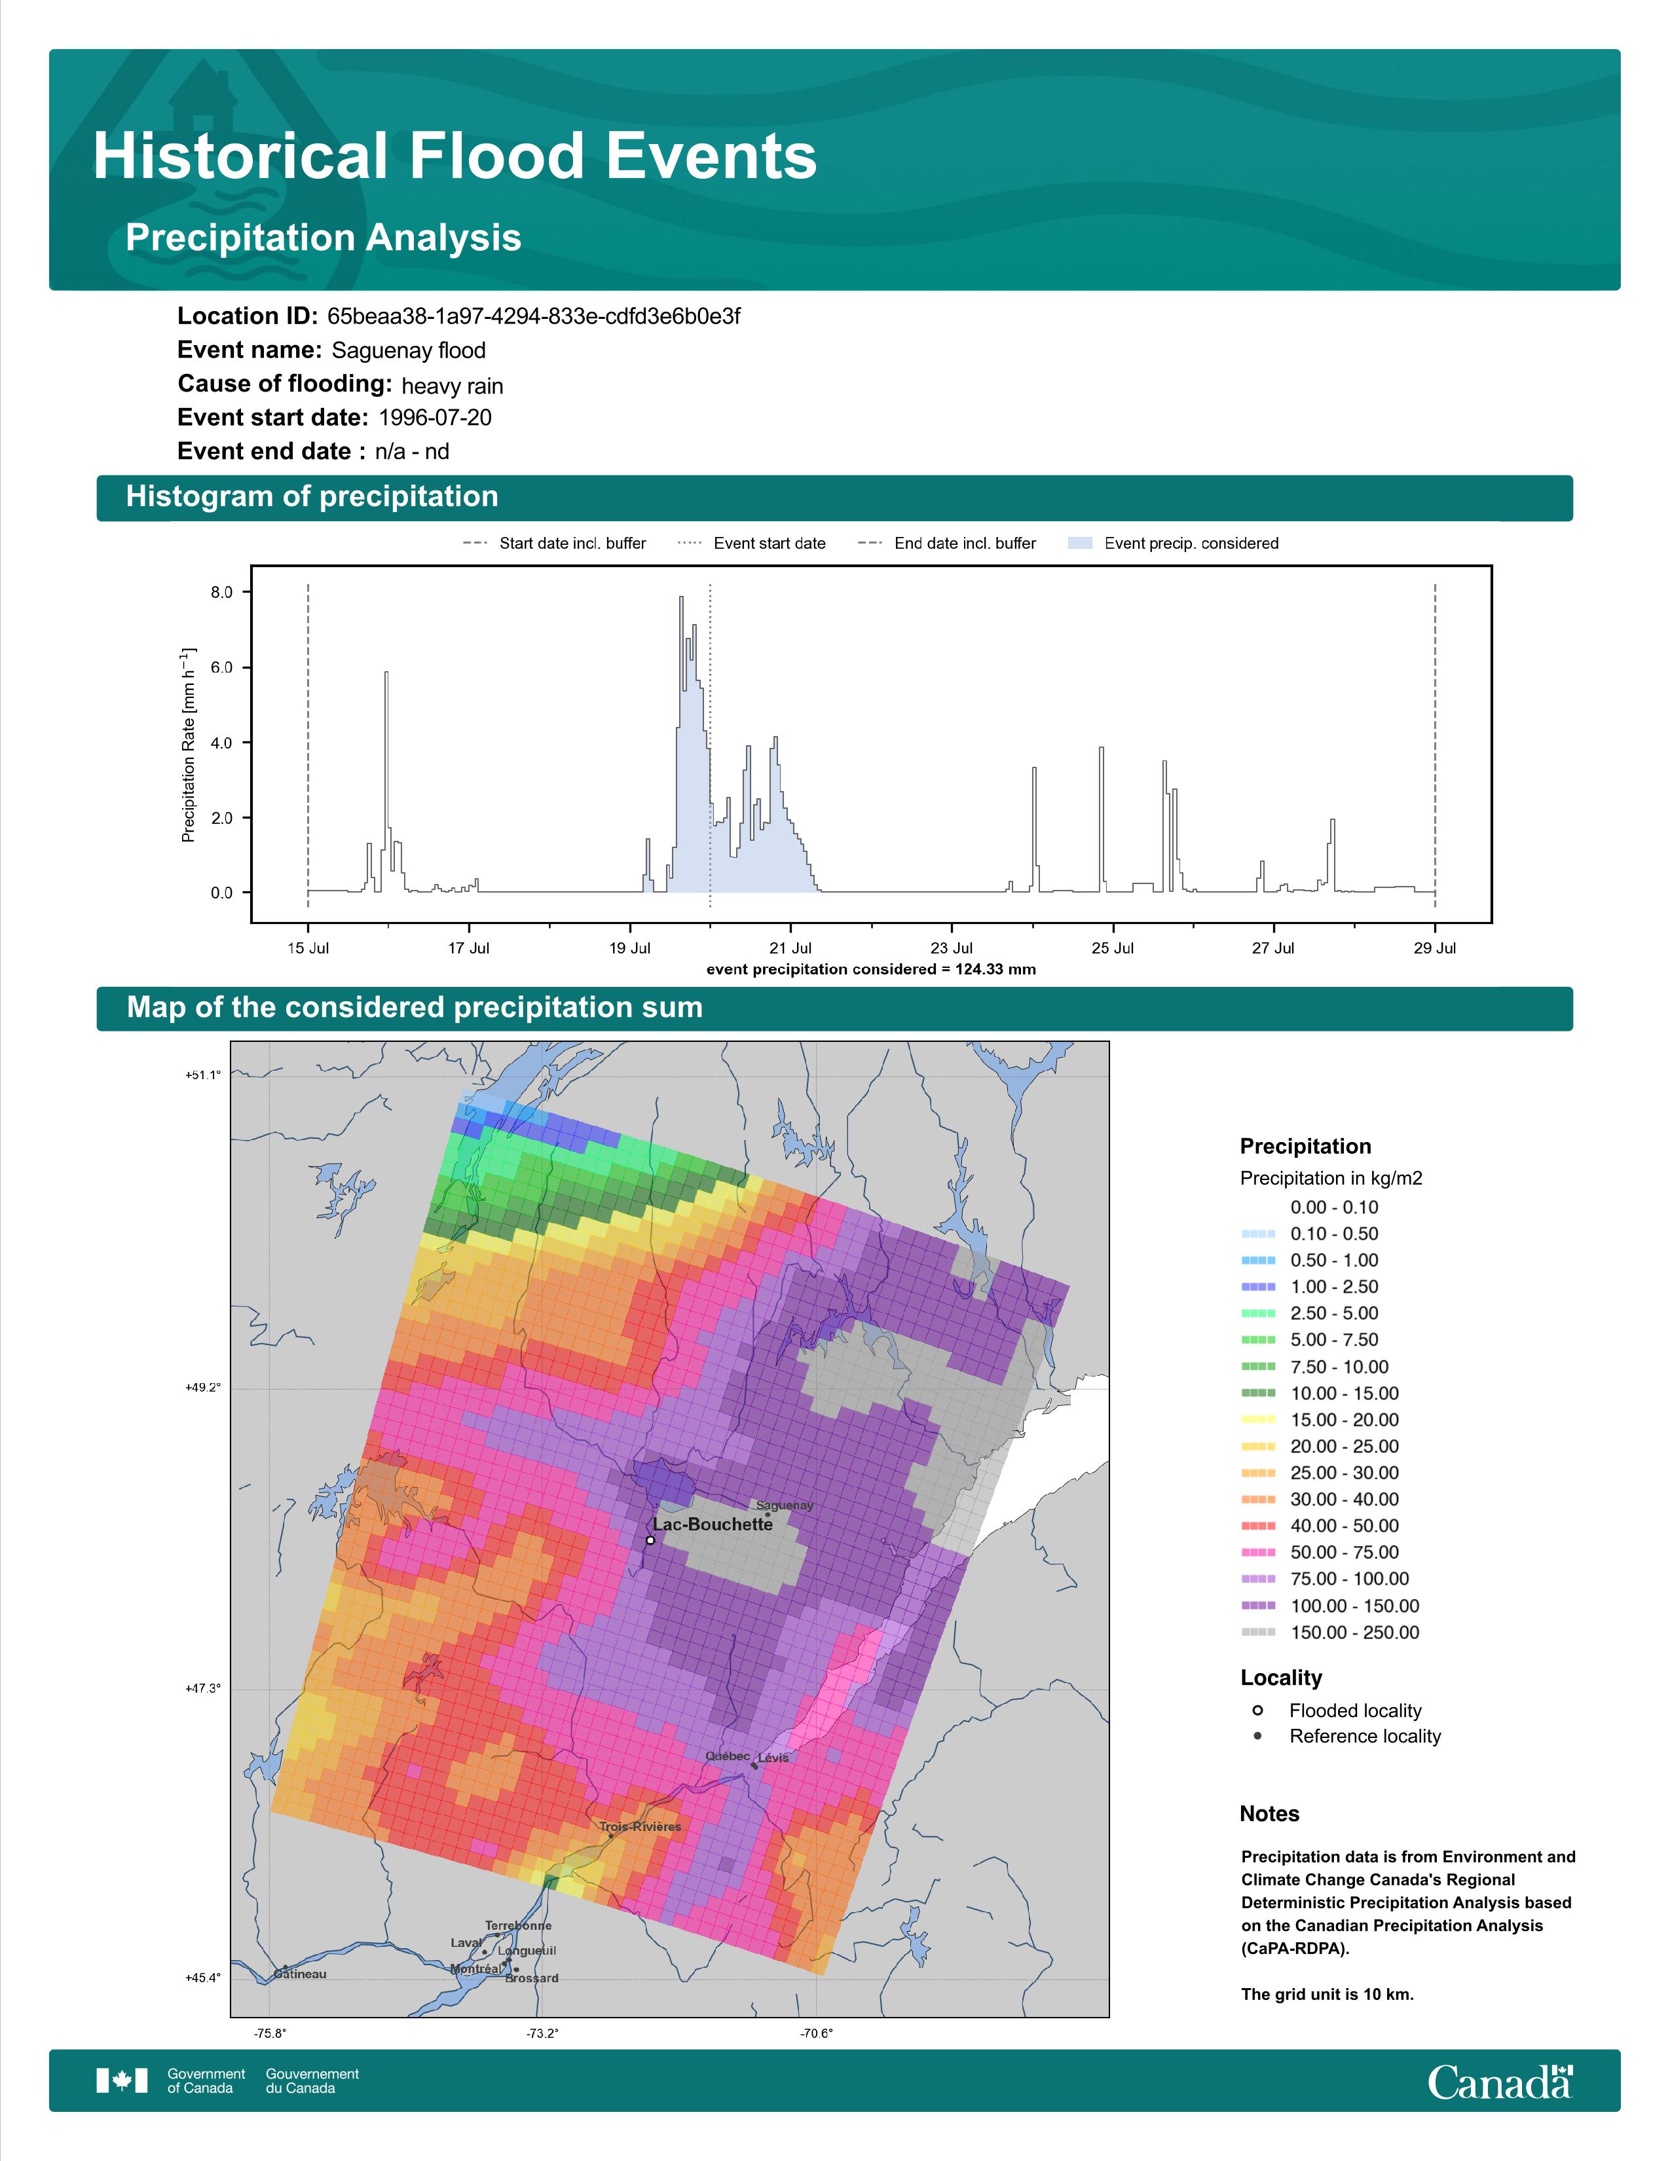This screenshot has width=1670, height=2161.
Task: Click the Histogram of precipitation section header
Action: click(x=834, y=498)
